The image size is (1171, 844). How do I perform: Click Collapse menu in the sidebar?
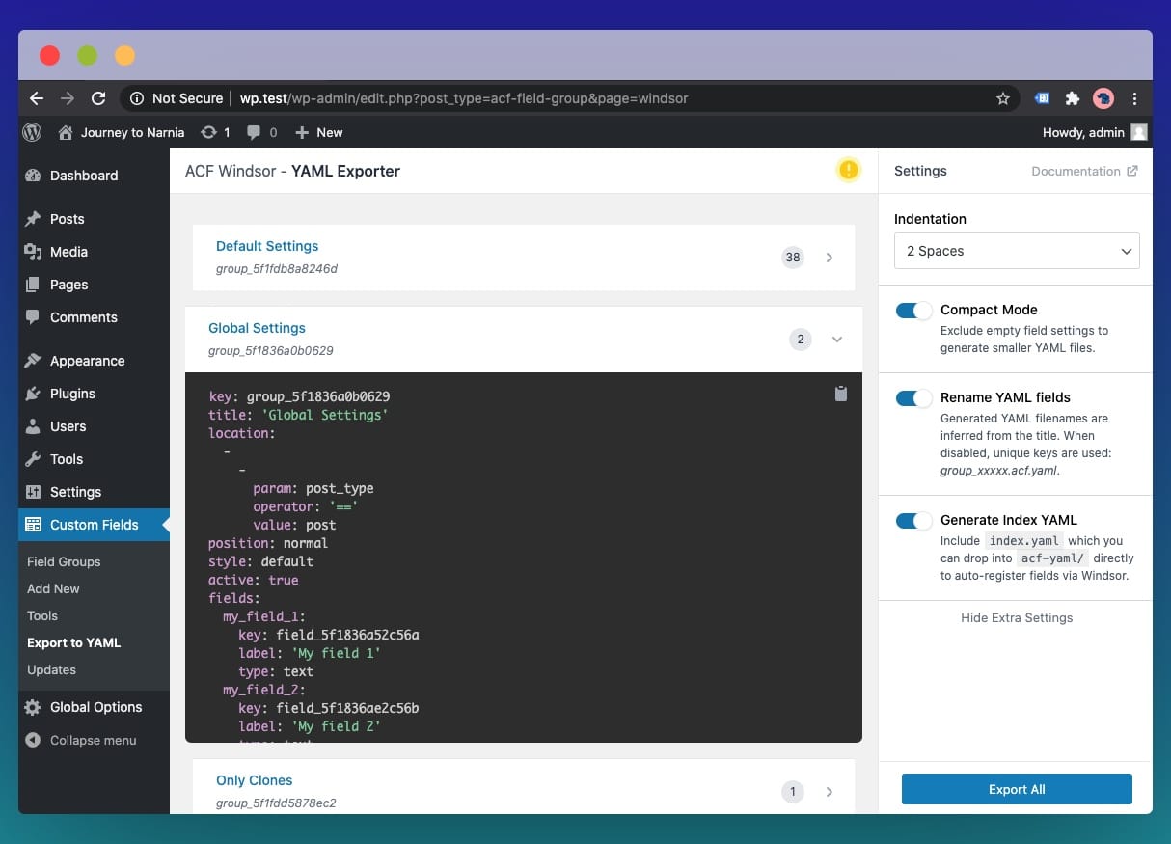(x=94, y=740)
